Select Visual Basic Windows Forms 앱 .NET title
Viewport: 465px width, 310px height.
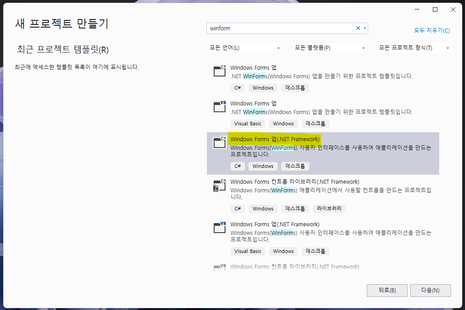pyautogui.click(x=253, y=104)
